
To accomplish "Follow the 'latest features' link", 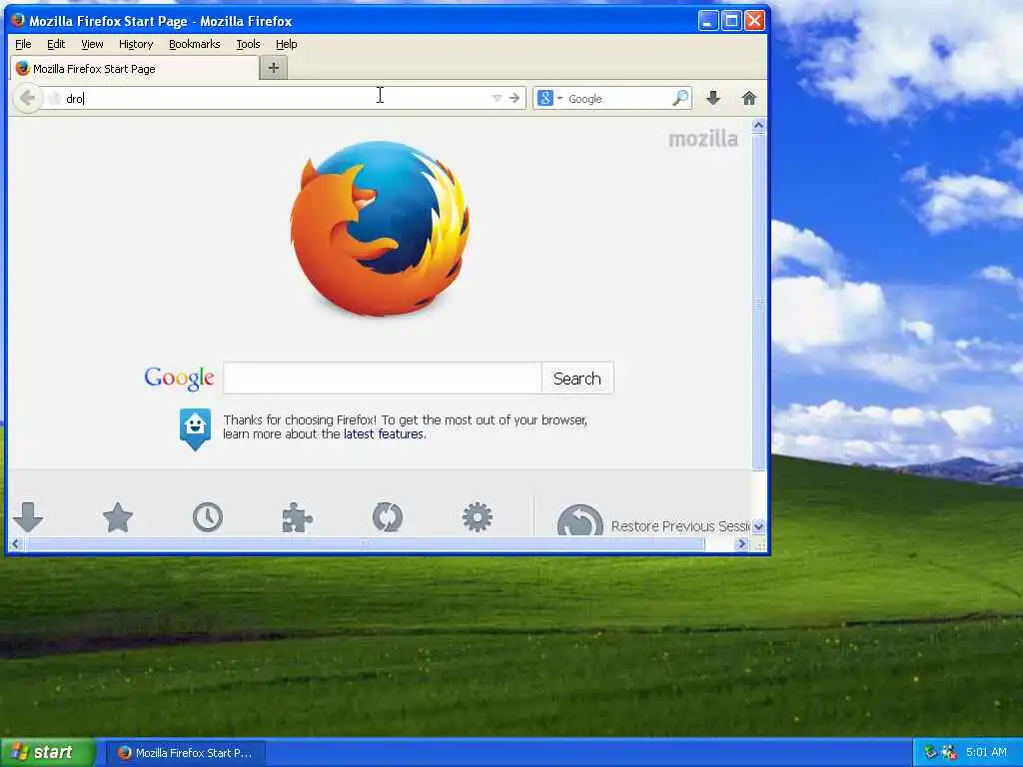I will [x=384, y=434].
